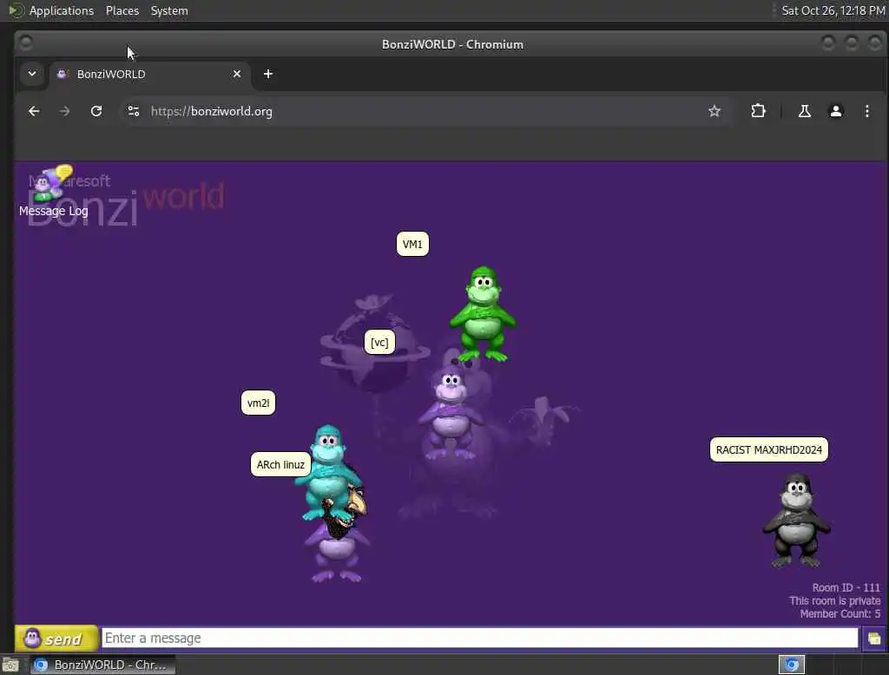The height and width of the screenshot is (675, 889).
Task: Click the address bar URL
Action: 212,111
